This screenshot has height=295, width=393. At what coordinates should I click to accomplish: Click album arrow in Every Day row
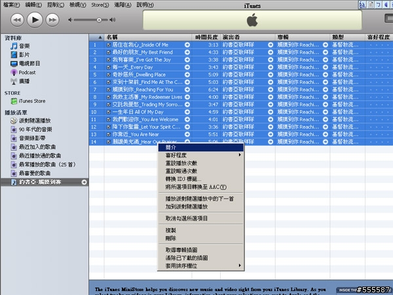click(326, 68)
